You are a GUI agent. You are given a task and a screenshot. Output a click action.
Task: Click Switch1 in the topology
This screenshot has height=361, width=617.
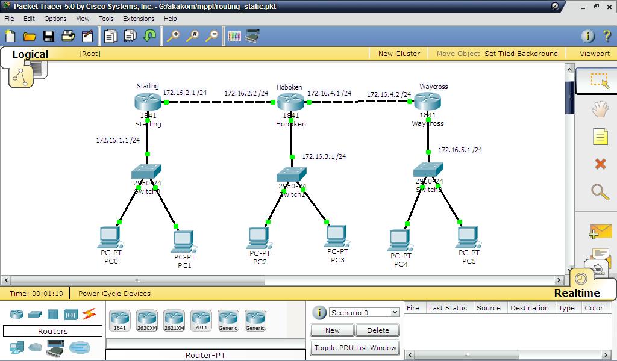(x=291, y=174)
